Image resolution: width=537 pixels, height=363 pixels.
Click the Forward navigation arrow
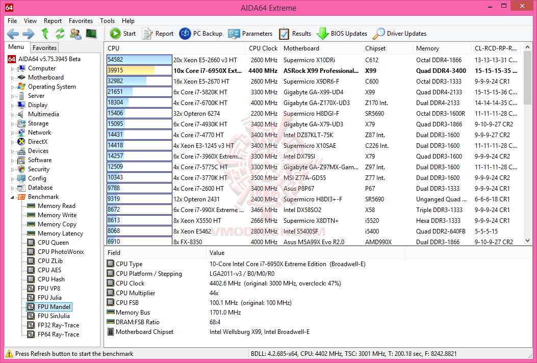point(29,34)
